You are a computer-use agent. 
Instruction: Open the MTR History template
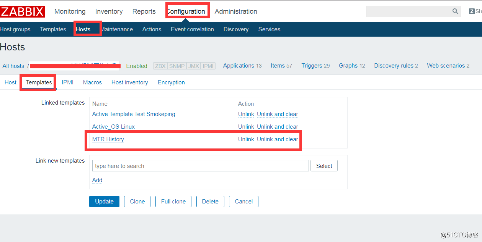click(x=108, y=139)
